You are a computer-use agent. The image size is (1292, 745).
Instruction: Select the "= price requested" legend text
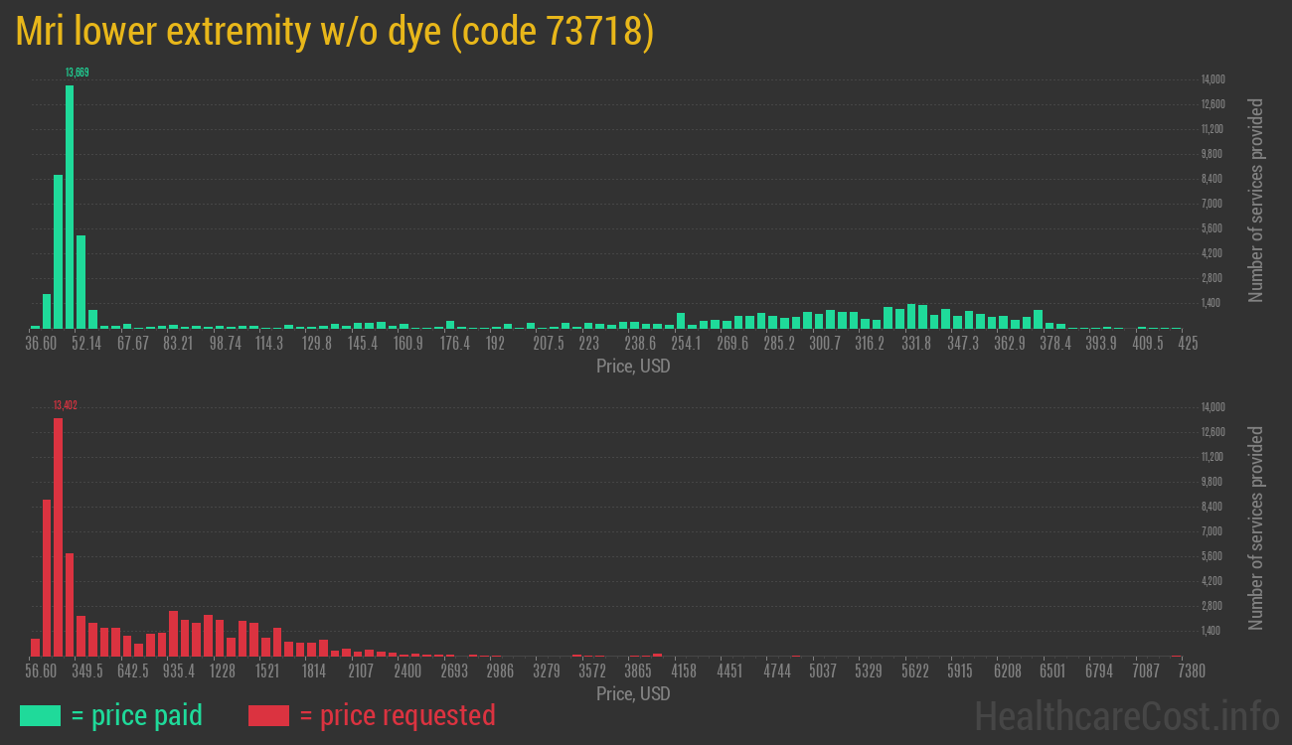pos(397,715)
